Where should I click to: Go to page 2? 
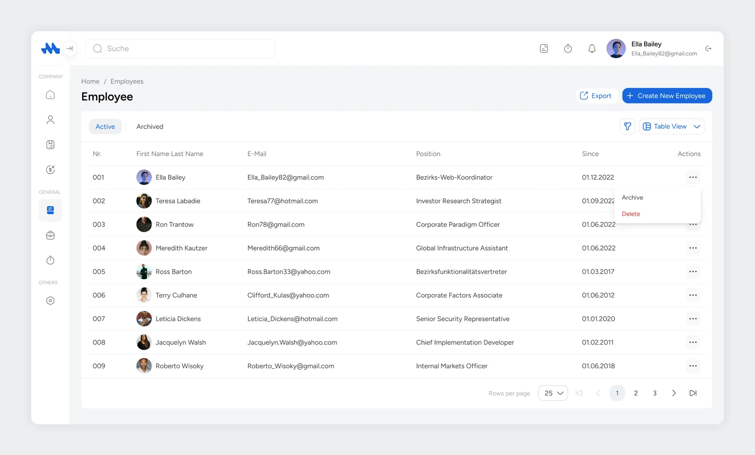tap(636, 393)
